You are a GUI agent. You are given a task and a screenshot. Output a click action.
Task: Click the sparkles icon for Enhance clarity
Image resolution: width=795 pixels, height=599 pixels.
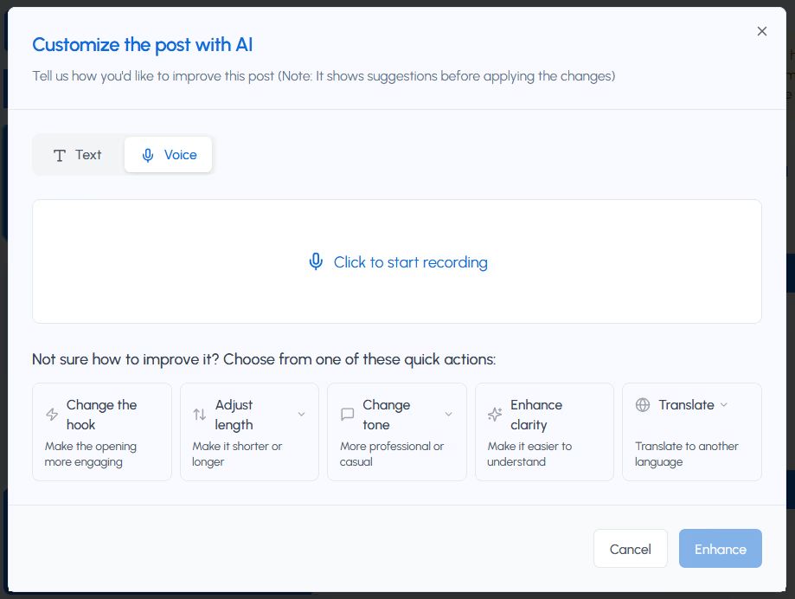pos(495,415)
